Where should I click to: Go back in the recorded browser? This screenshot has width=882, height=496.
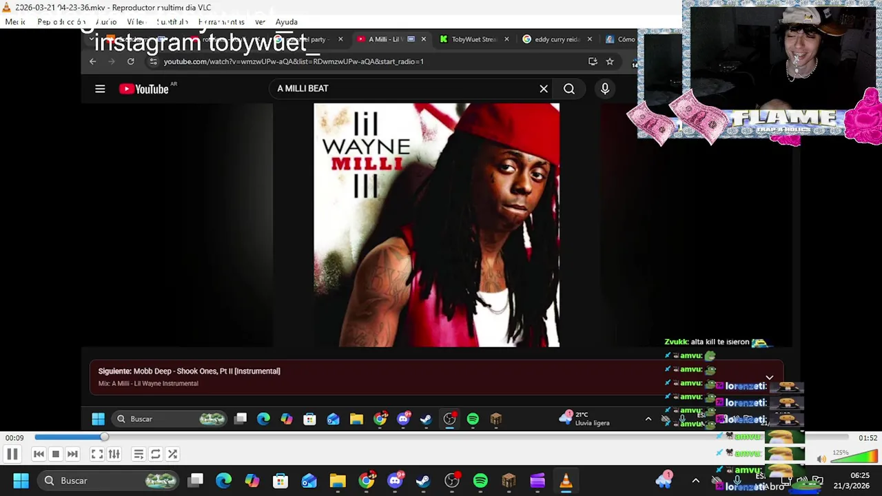93,61
